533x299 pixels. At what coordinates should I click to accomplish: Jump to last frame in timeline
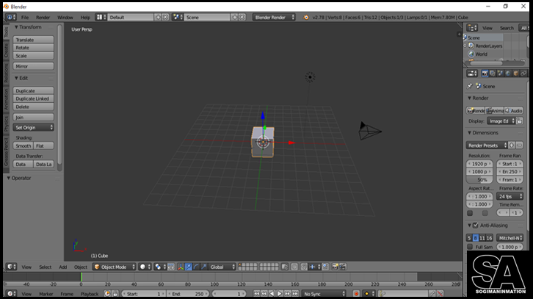295,294
